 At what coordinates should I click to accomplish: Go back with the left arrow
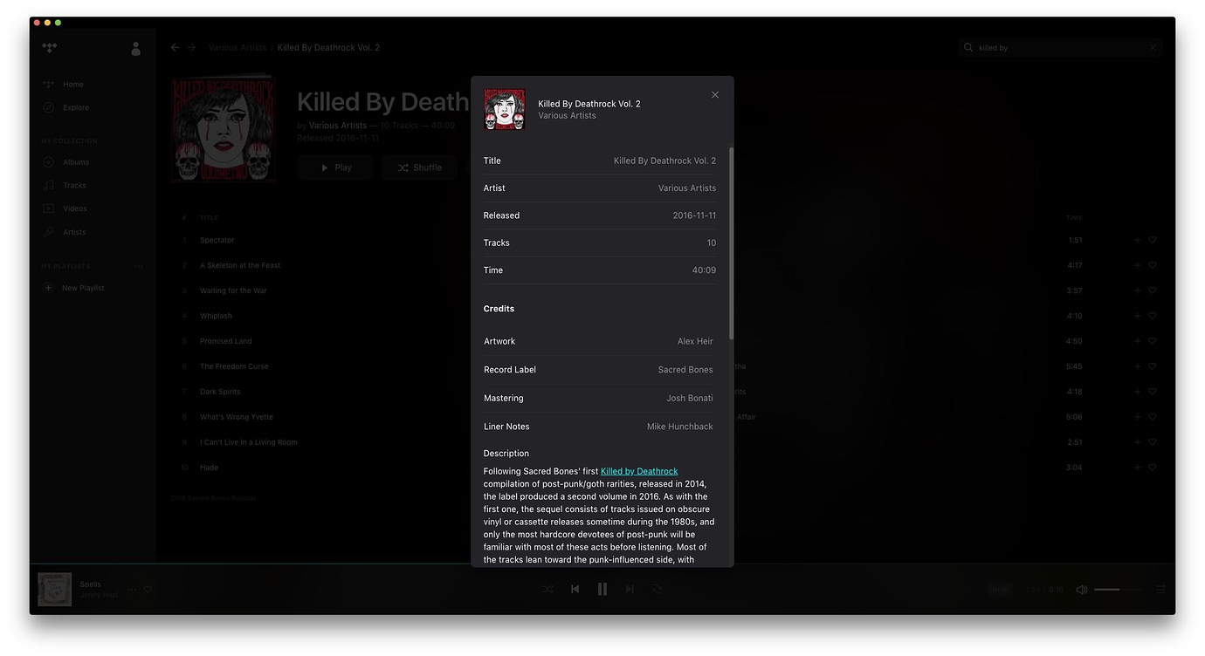(175, 47)
